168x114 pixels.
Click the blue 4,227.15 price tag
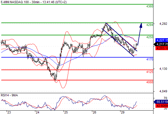coord(162,40)
